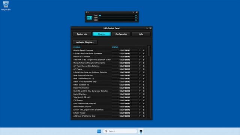The height and width of the screenshot is (135, 240).
Task: Open help for AMS Neve DFC Channel Strip
Action: tap(140, 116)
